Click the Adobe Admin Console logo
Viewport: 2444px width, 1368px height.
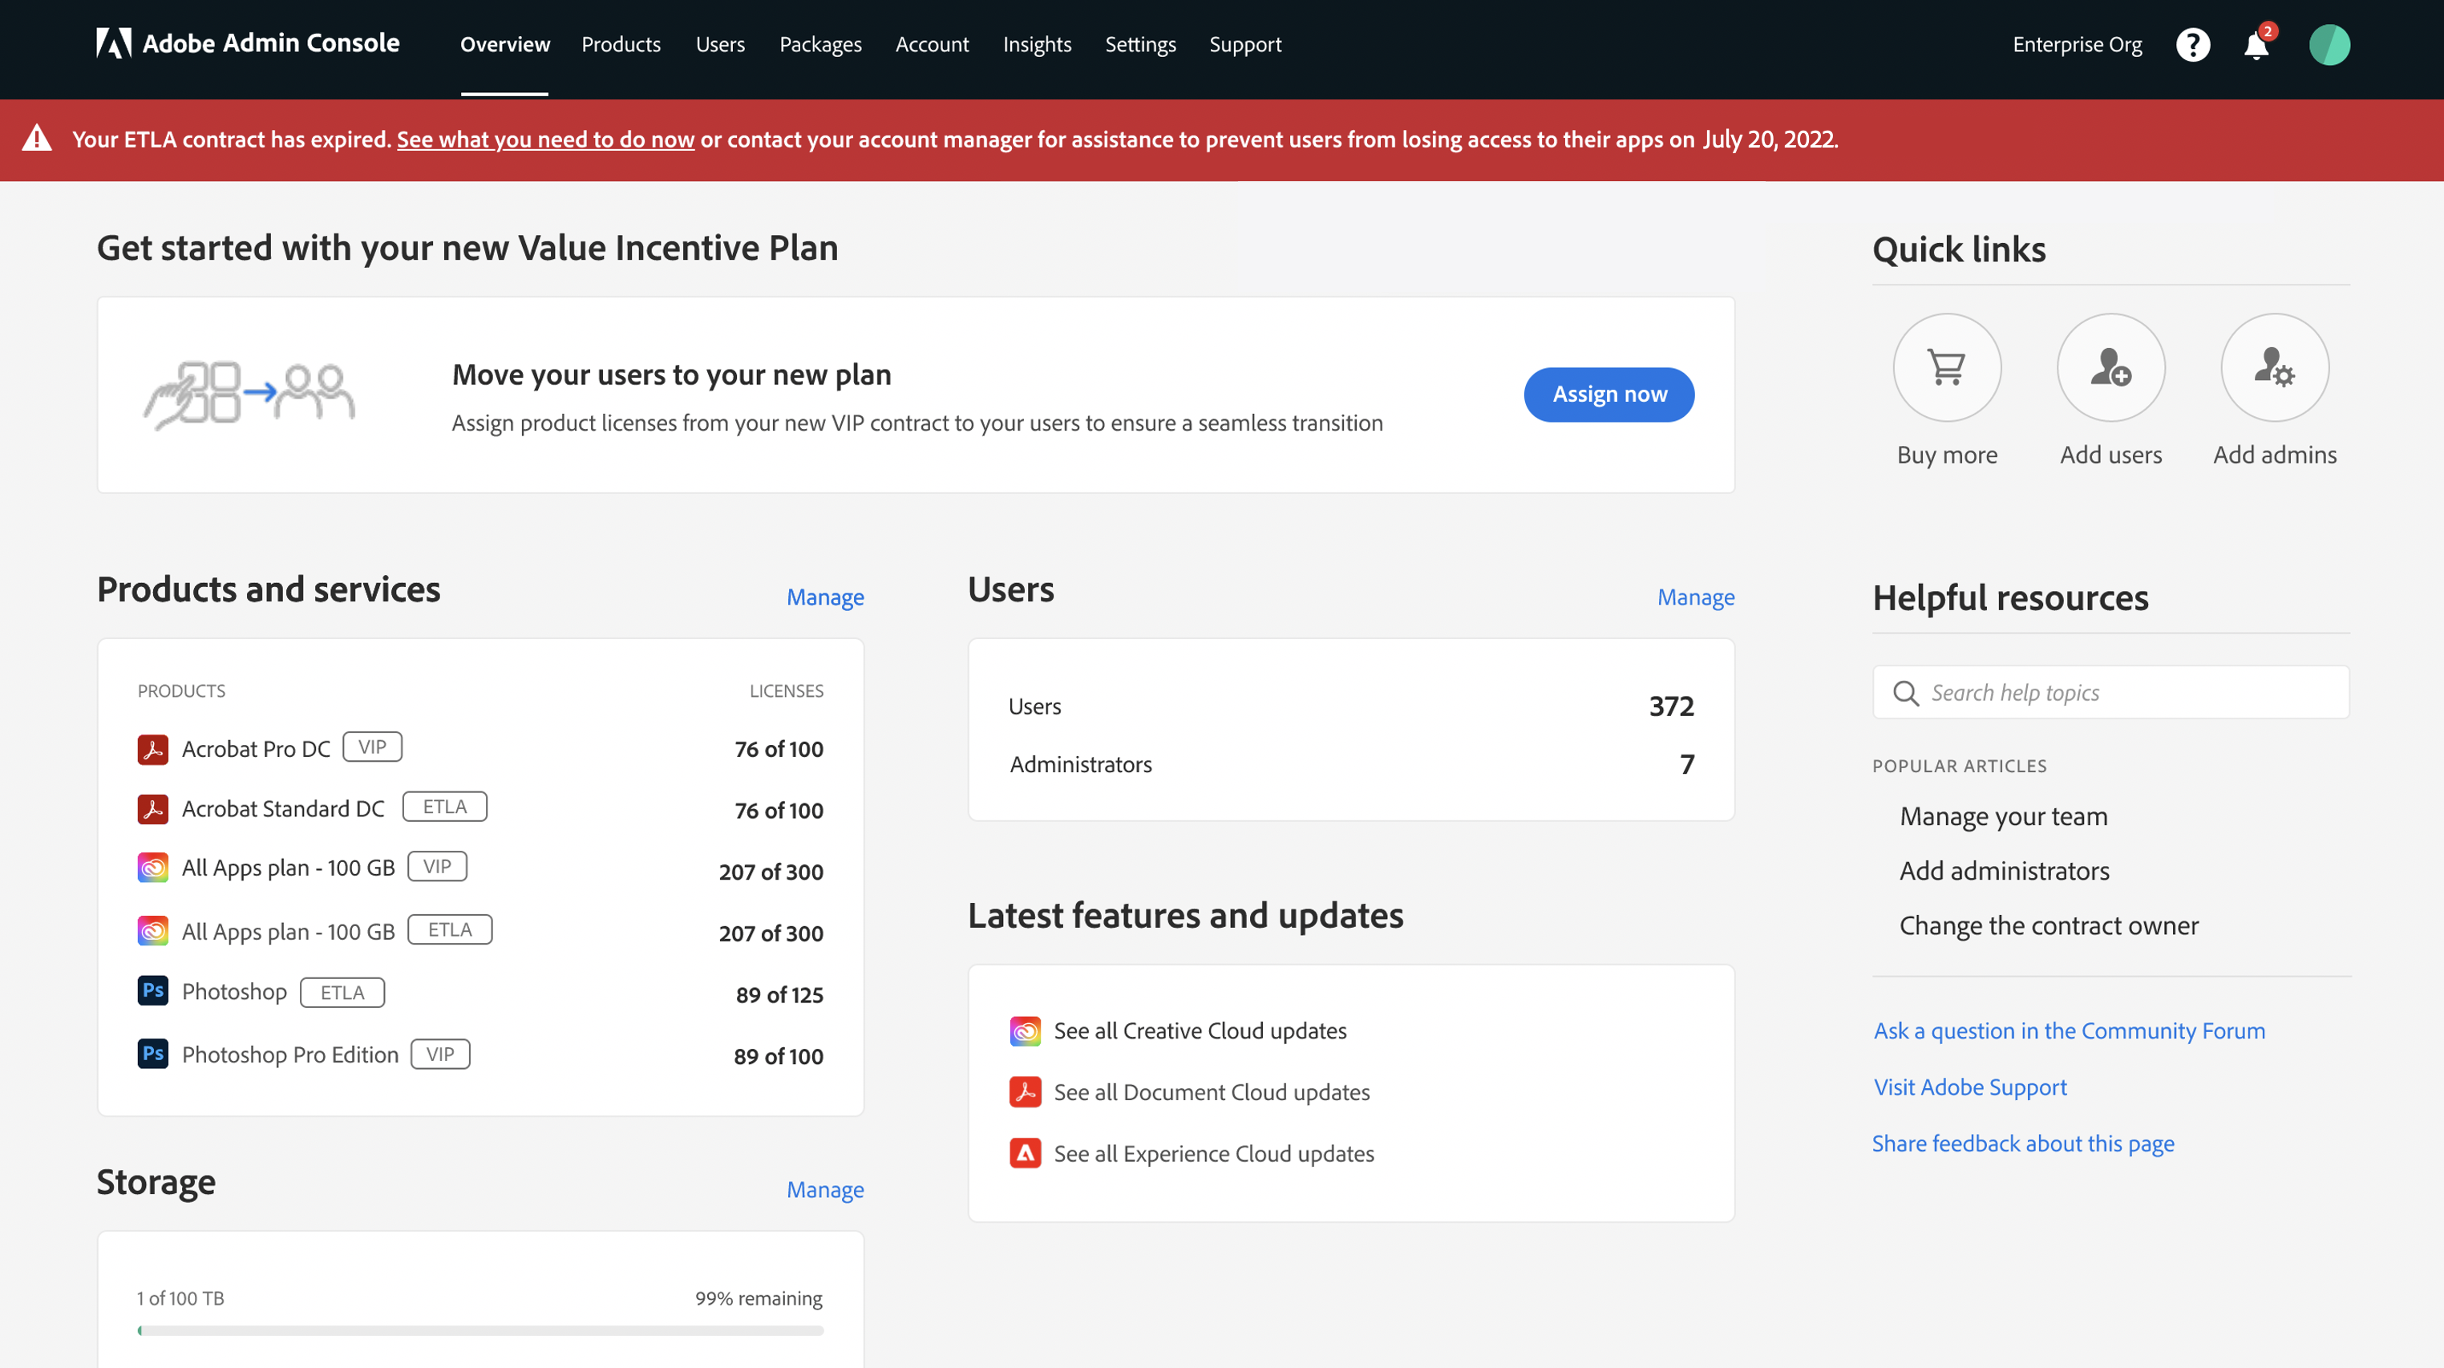(248, 43)
